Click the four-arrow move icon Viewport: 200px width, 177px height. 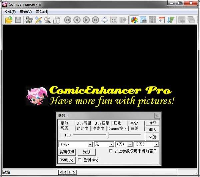105,20
